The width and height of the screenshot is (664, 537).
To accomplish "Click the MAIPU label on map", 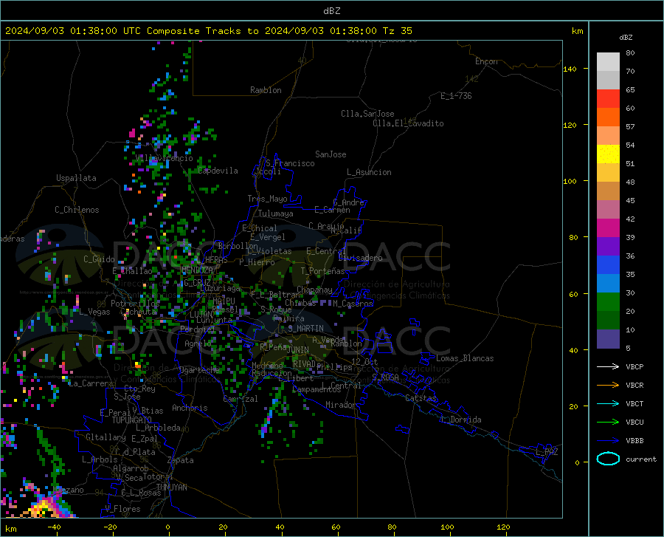I will (x=224, y=301).
